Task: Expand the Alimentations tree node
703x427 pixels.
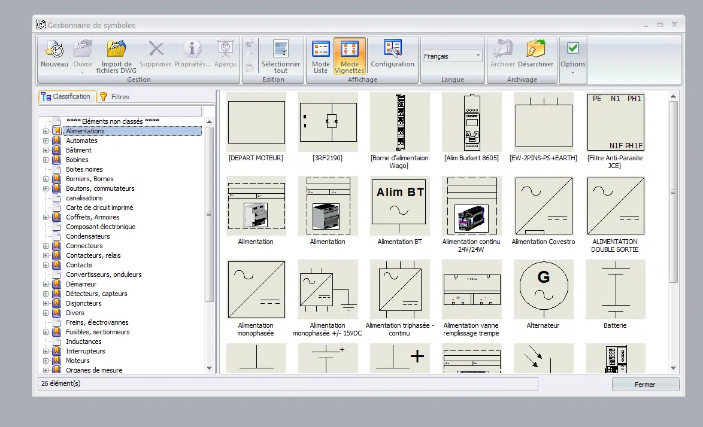Action: 46,131
